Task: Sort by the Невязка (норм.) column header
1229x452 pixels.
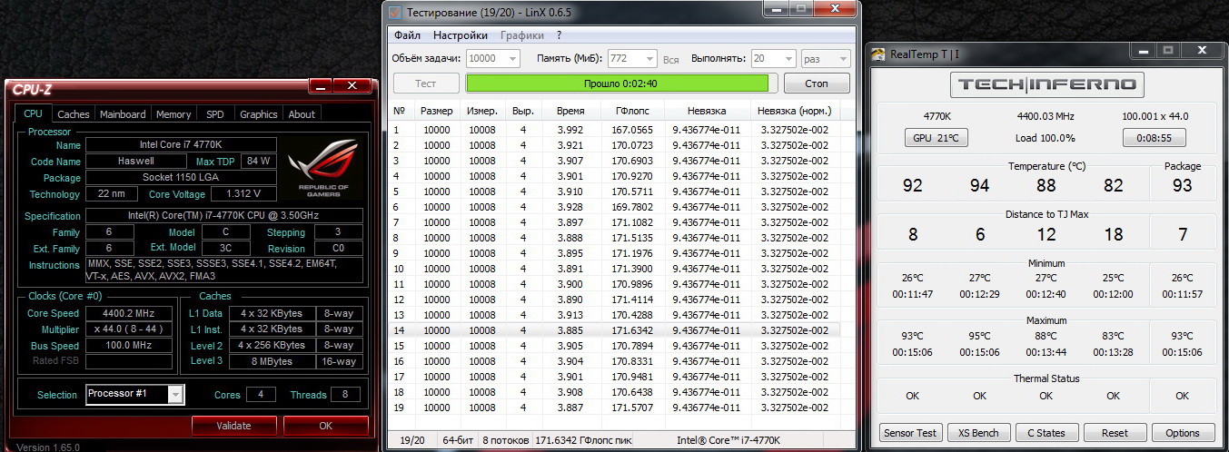Action: [x=794, y=111]
